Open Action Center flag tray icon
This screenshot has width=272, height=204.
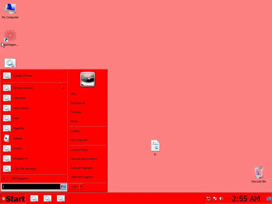point(215,198)
